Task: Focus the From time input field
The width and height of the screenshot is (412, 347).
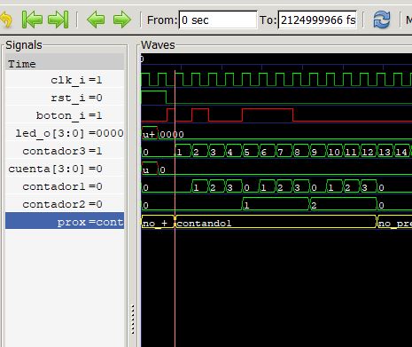Action: (218, 20)
